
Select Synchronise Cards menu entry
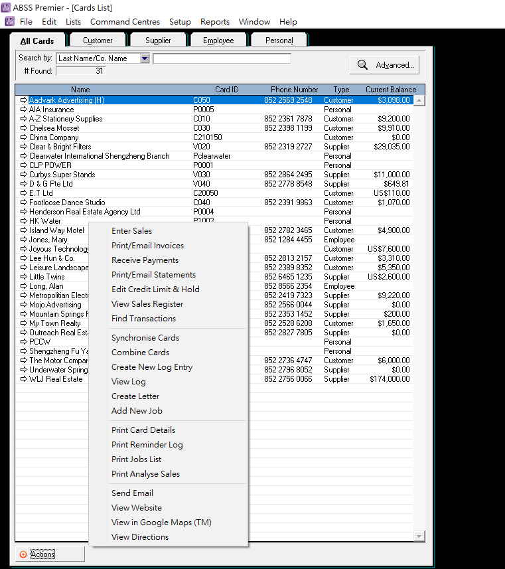(x=145, y=338)
